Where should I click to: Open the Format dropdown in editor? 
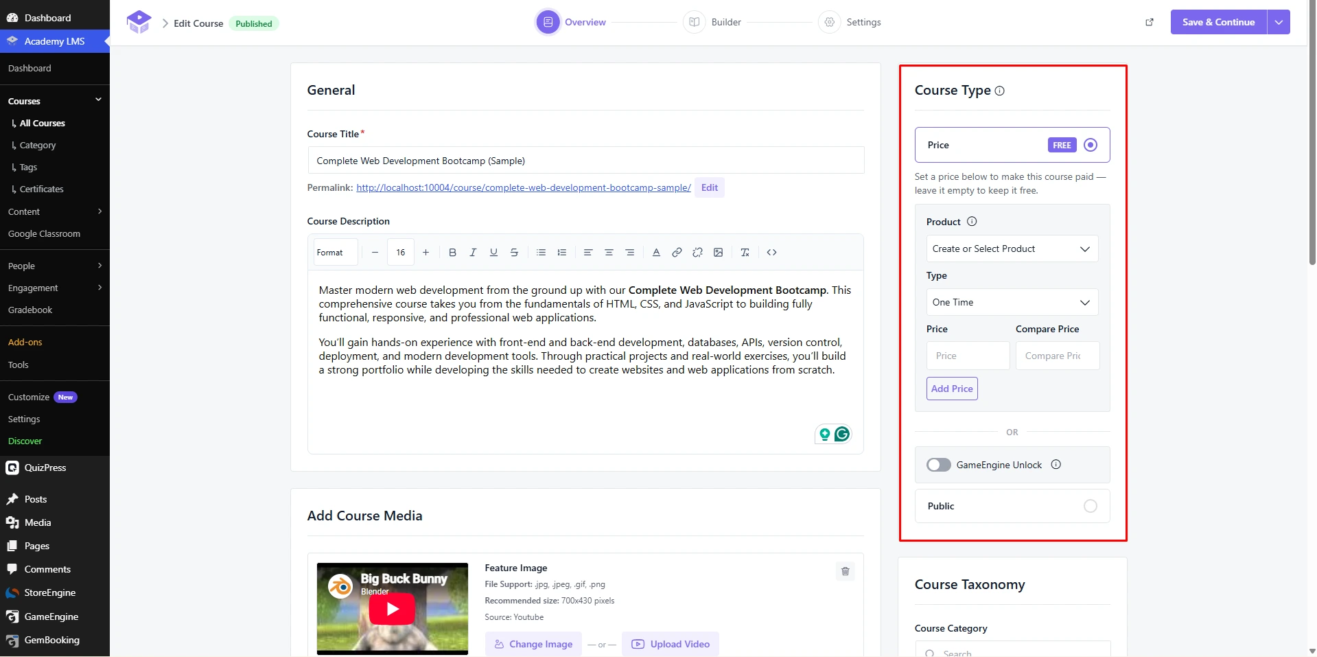[336, 253]
